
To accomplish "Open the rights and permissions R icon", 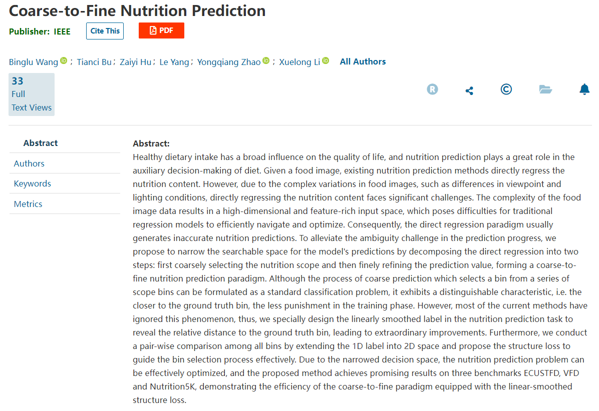I will (432, 89).
